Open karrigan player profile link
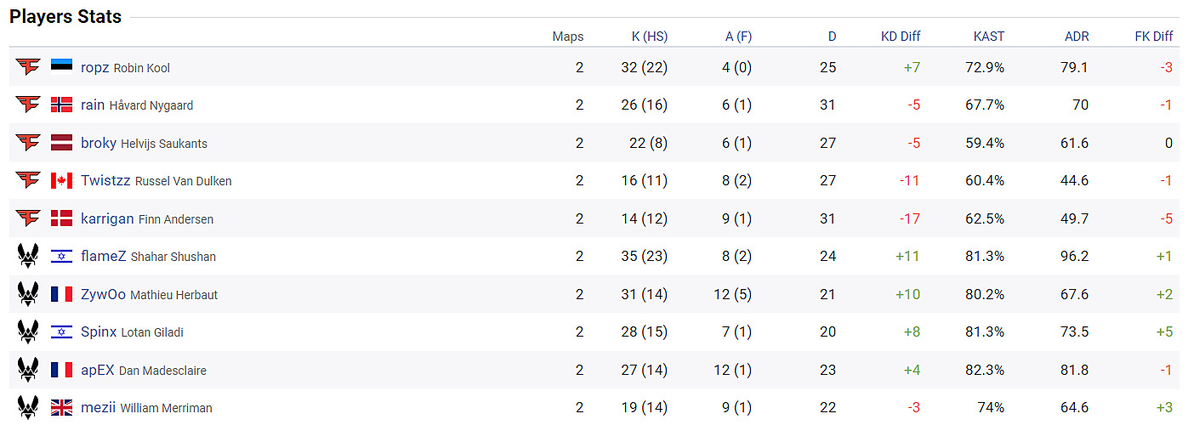This screenshot has width=1188, height=425. [107, 218]
